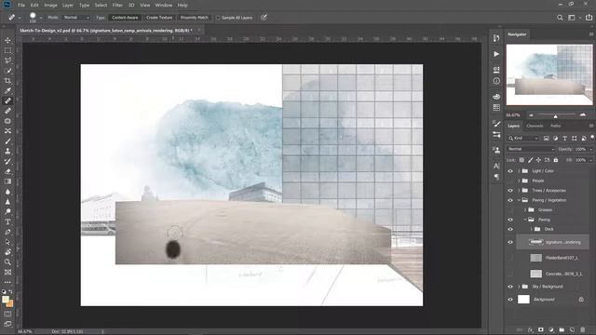Image resolution: width=596 pixels, height=335 pixels.
Task: Open the File menu
Action: click(x=21, y=6)
